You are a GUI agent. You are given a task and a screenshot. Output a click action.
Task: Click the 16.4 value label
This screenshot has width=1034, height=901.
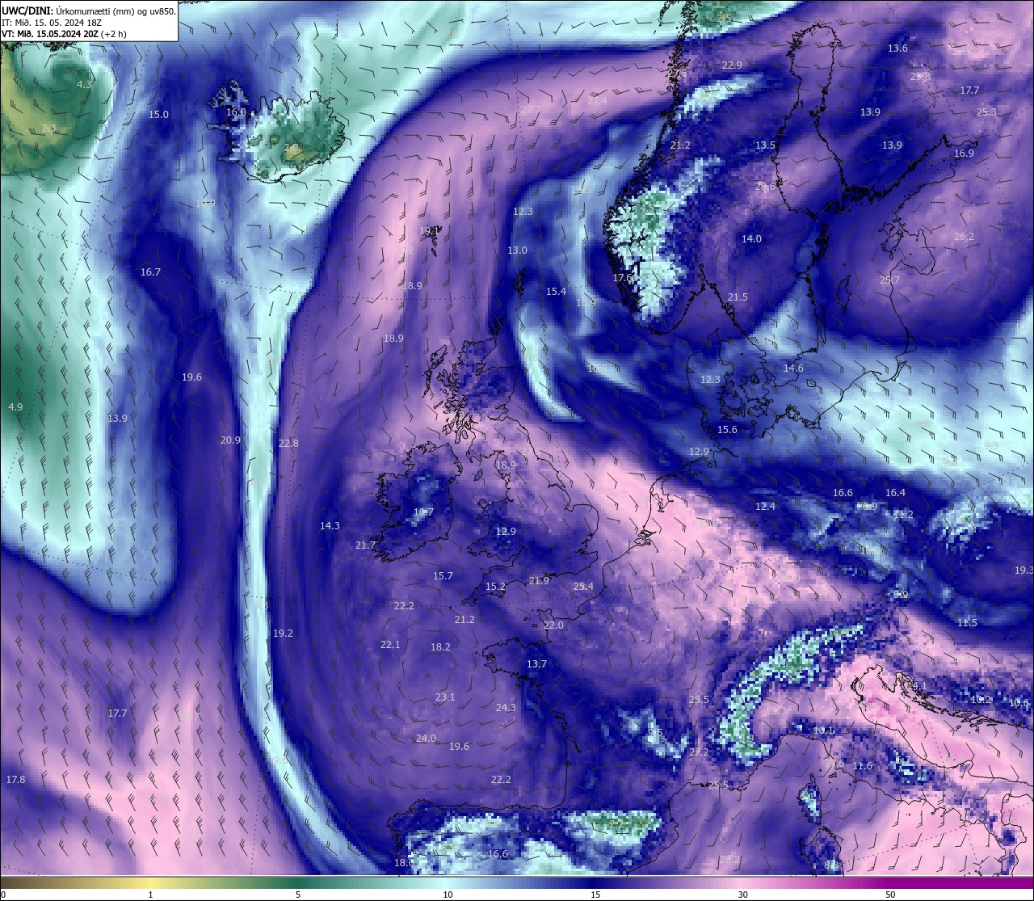(x=895, y=492)
